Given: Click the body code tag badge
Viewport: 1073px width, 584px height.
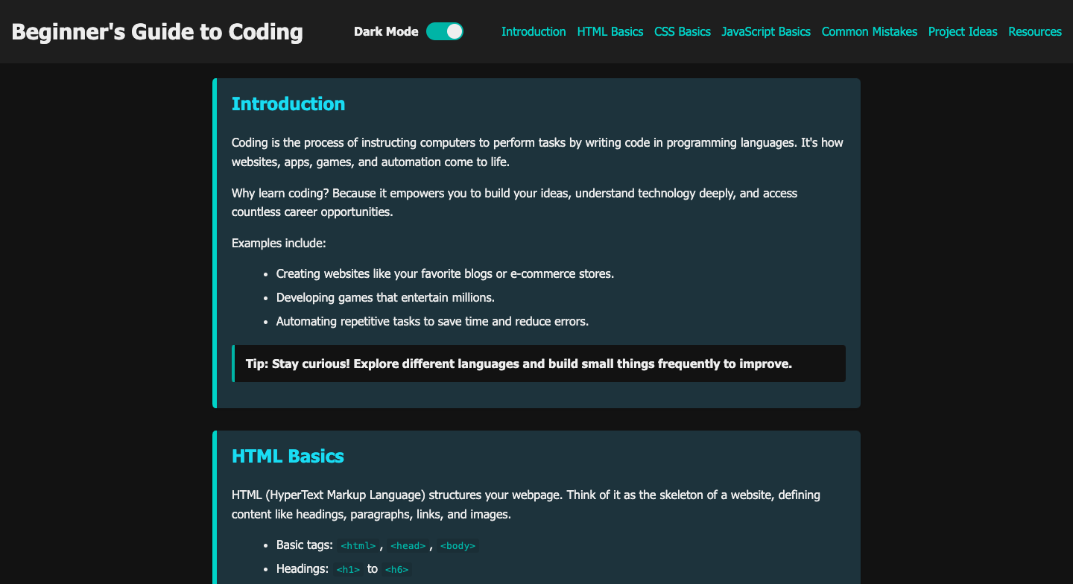Looking at the screenshot, I should point(458,545).
